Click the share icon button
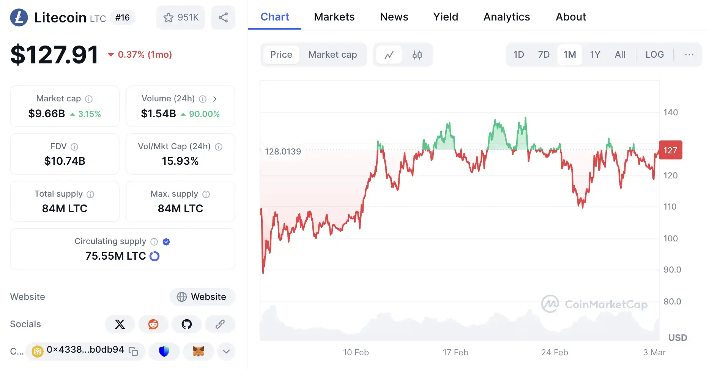709x369 pixels. click(x=223, y=17)
